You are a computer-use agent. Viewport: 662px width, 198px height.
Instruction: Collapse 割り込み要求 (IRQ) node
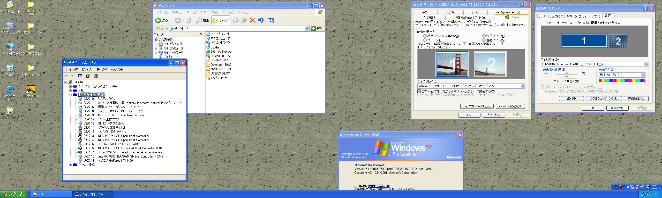tap(70, 95)
